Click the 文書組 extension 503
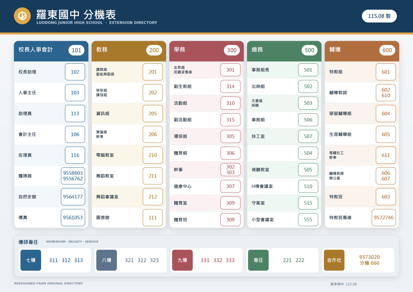This screenshot has width=413, height=292. pyautogui.click(x=308, y=103)
